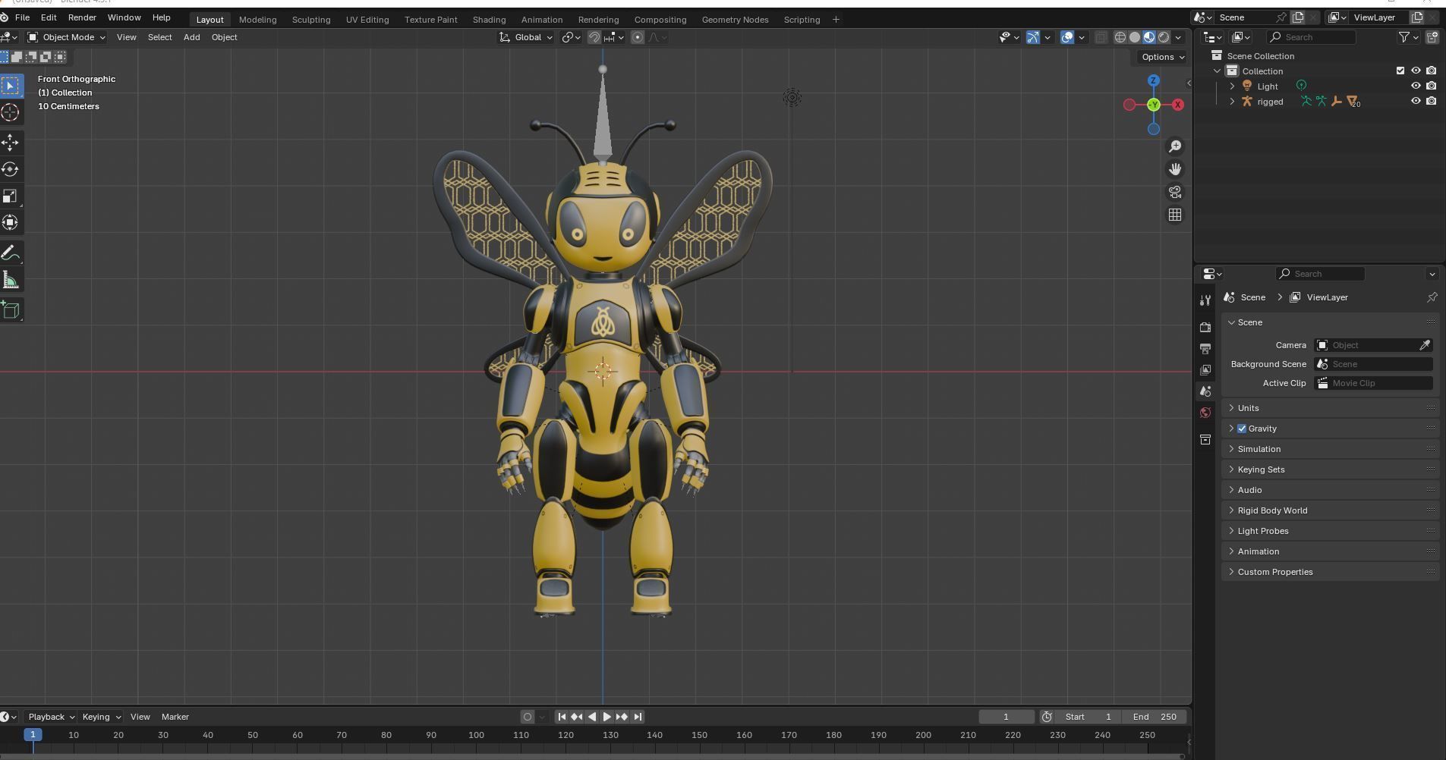Open the viewport Add menu
The image size is (1446, 760).
[191, 37]
